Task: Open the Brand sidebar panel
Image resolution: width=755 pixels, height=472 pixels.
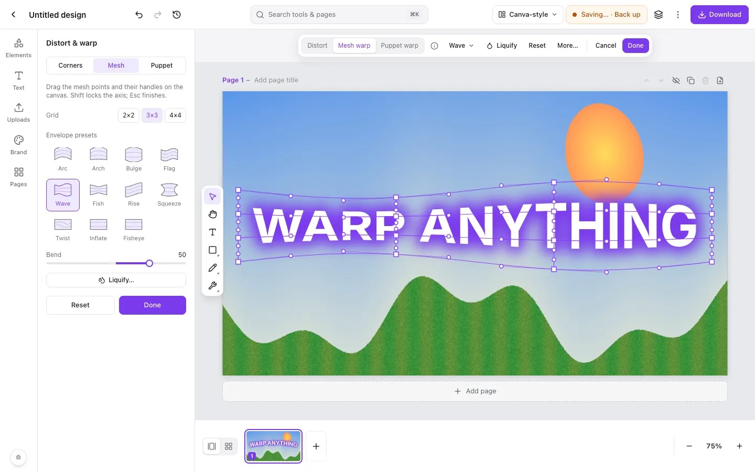Action: (18, 145)
